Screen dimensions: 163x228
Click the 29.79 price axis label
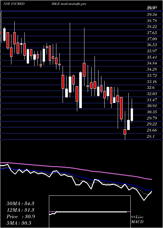click(152, 118)
